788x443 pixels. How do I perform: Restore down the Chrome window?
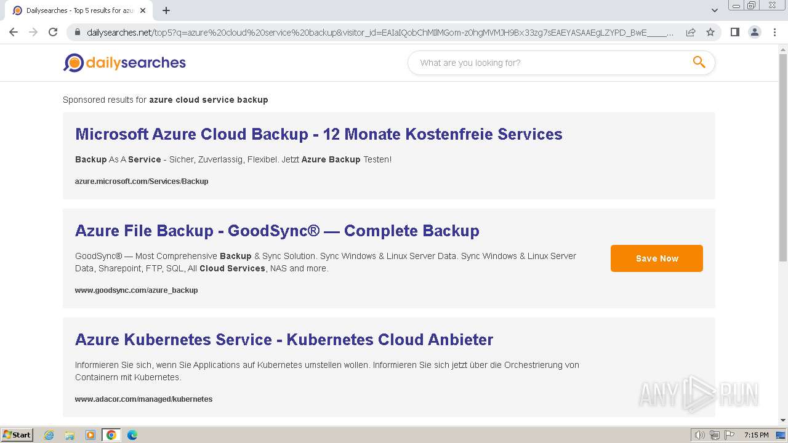(x=752, y=6)
